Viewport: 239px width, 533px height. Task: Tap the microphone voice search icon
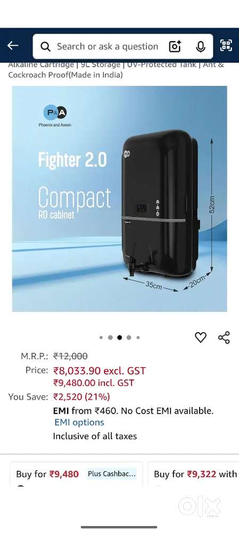201,46
